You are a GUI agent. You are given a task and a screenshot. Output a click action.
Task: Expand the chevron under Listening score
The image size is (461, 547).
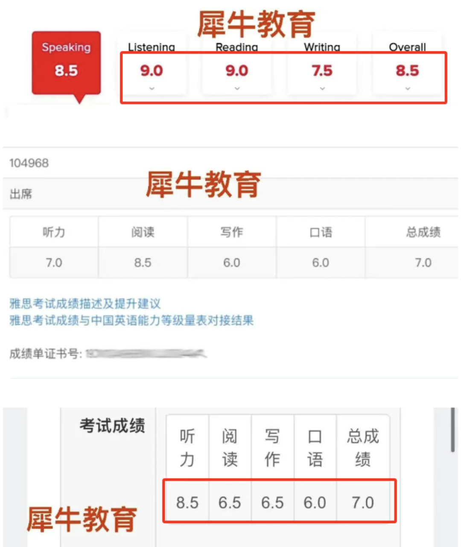[x=152, y=88]
